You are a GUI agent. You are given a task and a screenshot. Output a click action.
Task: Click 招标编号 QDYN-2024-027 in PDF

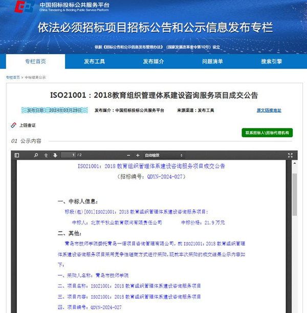coord(151,176)
